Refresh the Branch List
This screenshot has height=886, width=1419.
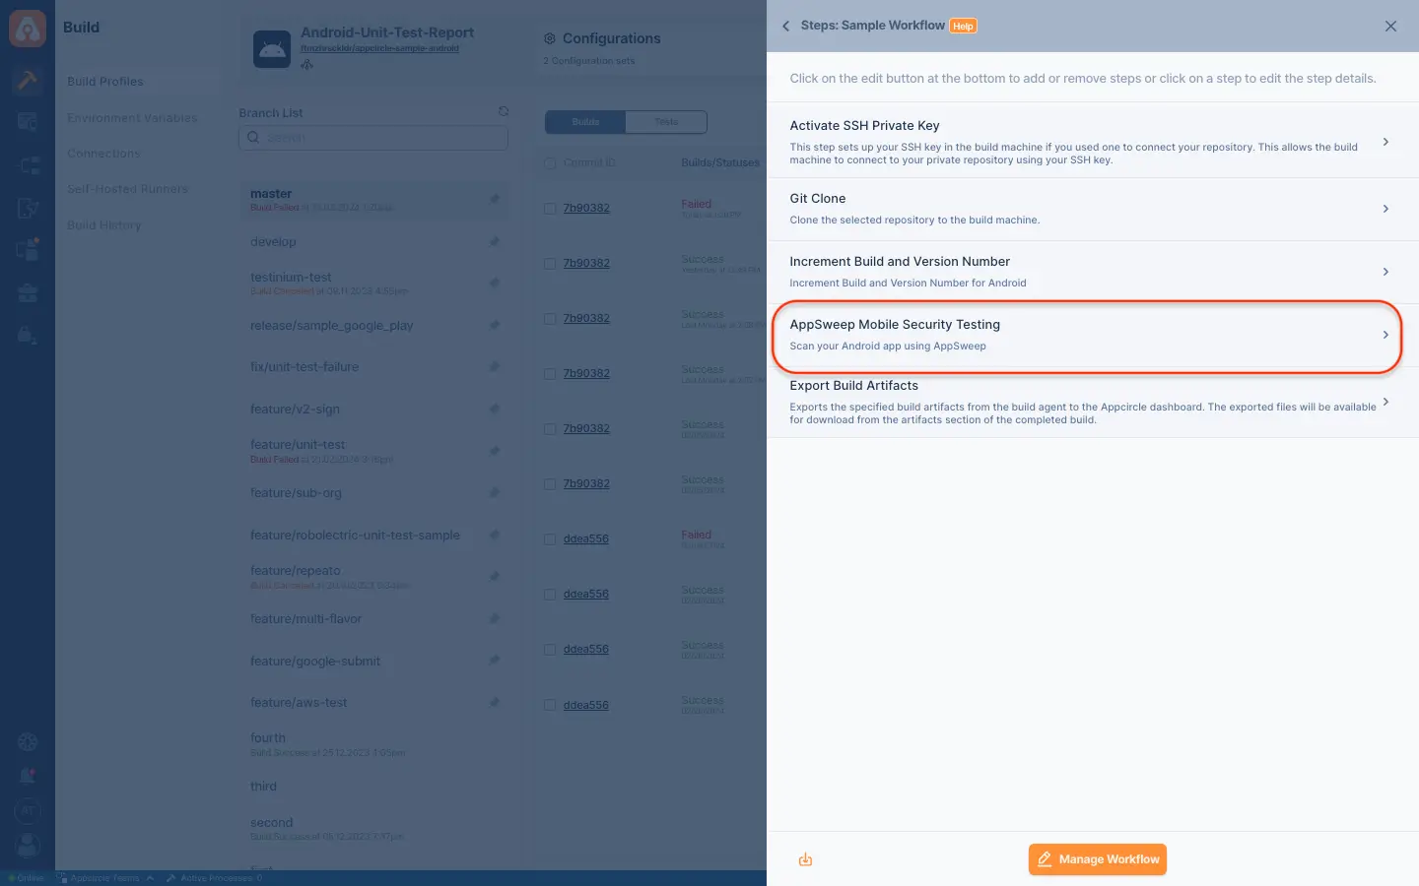pyautogui.click(x=504, y=111)
